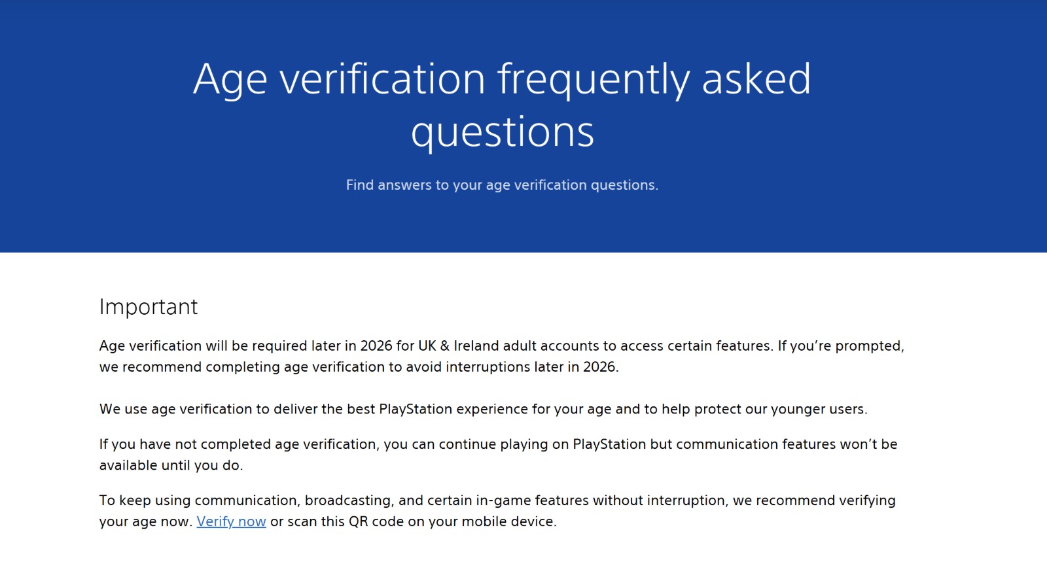Screen dimensions: 1047x564
Task: Click the 'We use age verification to deliver' paragraph
Action: coord(483,410)
